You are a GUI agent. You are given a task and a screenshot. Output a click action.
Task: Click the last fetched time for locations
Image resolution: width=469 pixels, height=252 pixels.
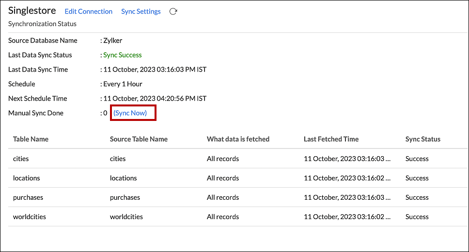tap(347, 178)
